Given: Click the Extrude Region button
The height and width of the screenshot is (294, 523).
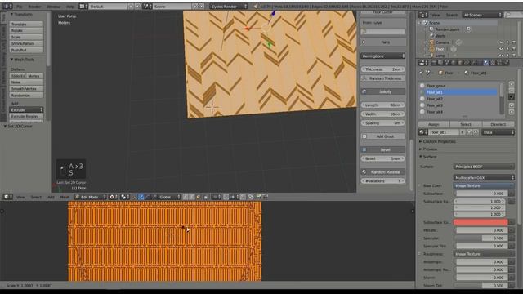Looking at the screenshot, I should 26,116.
